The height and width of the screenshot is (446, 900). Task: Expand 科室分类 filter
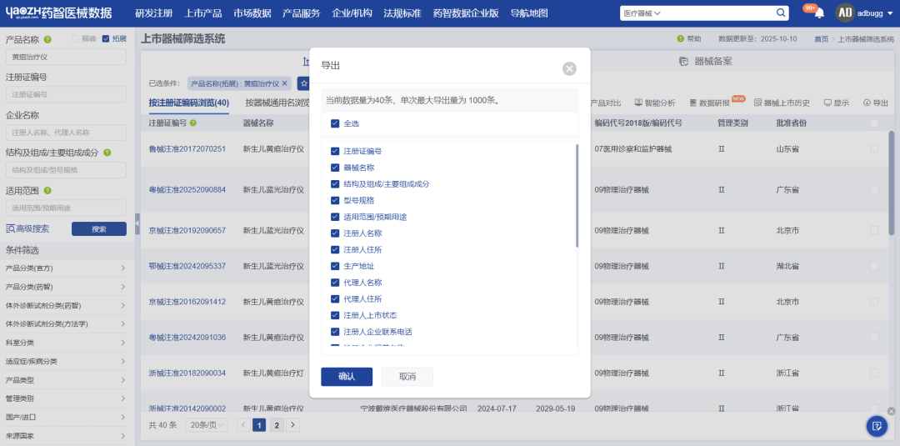coord(66,343)
